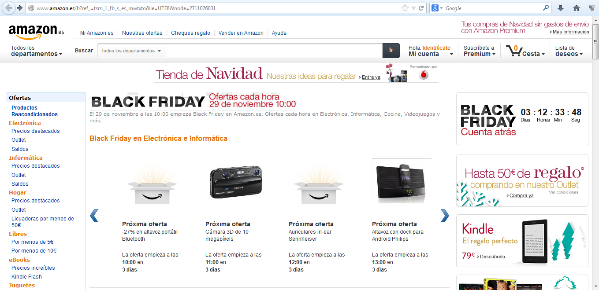Click the reload page icon in address bar
599x290 pixels.
(x=421, y=8)
